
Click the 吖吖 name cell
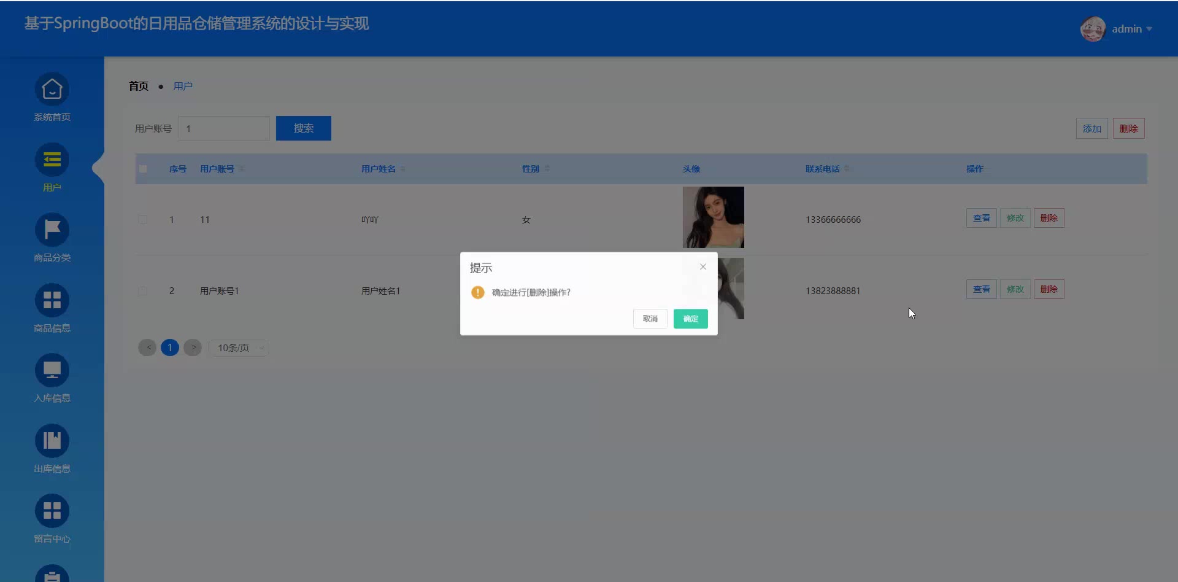(370, 220)
